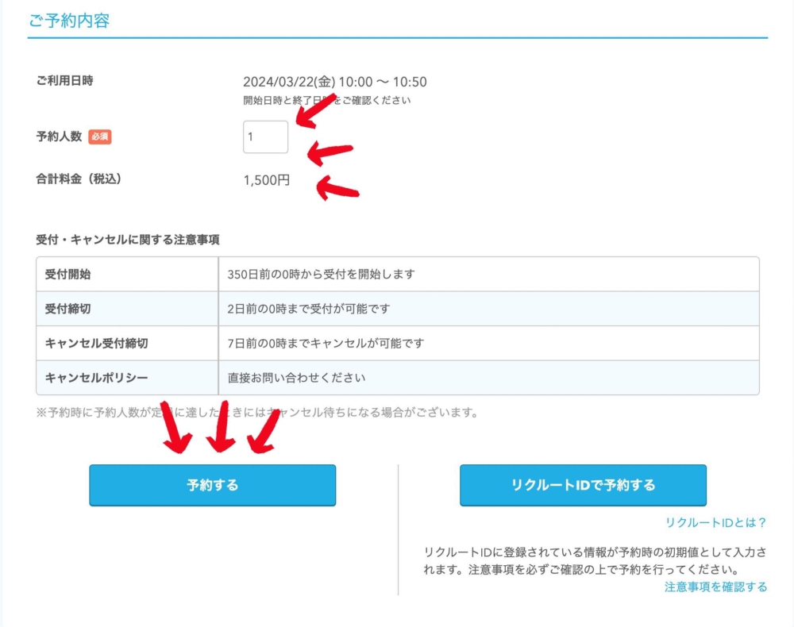Click the 7日前の0時 cancellation deadline cell
Screen dimensions: 794x627
(x=326, y=344)
